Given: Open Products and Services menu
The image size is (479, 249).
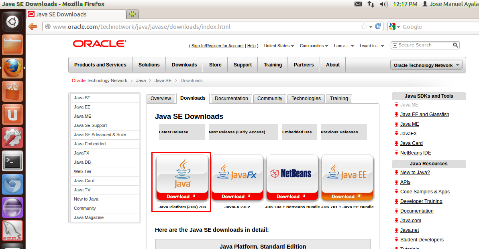Looking at the screenshot, I should tap(100, 65).
